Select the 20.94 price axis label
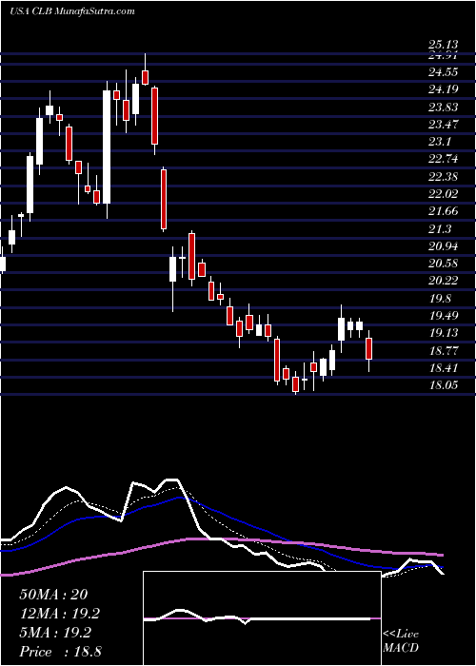The height and width of the screenshot is (666, 476). point(443,245)
